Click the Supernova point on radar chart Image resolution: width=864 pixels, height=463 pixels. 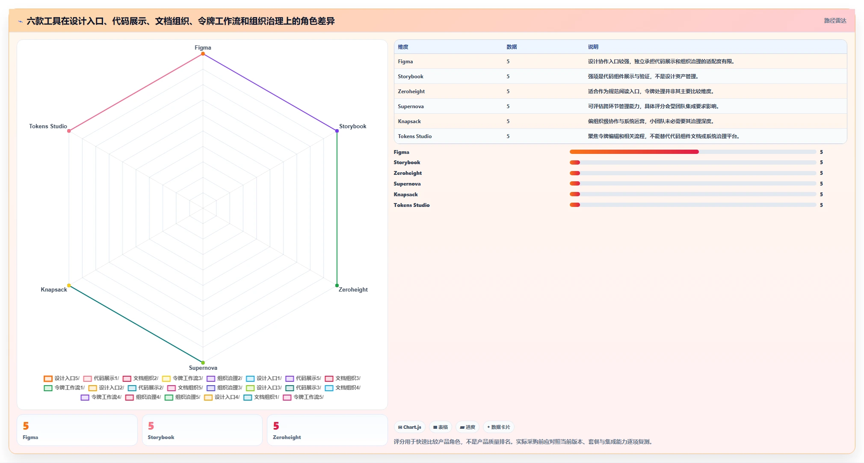pyautogui.click(x=203, y=363)
